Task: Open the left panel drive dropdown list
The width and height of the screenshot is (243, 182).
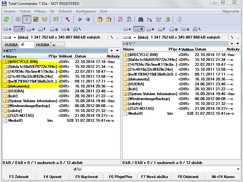Action: point(10,37)
